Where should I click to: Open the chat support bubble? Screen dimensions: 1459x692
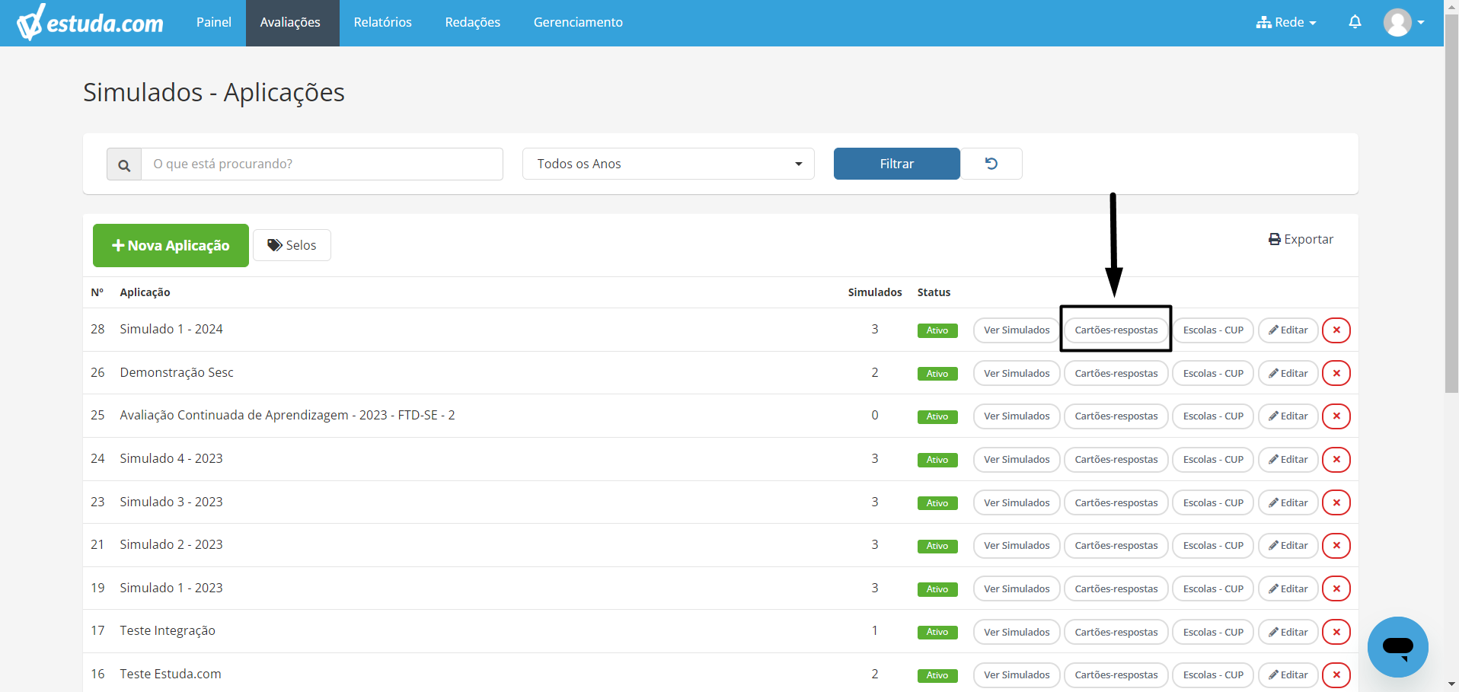pos(1397,646)
